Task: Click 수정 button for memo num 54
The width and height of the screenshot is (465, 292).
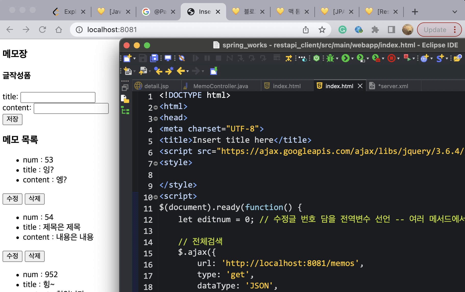Action: click(x=13, y=256)
